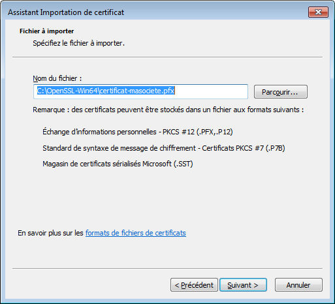Click inside the Nom du fichier text field

[x=140, y=91]
